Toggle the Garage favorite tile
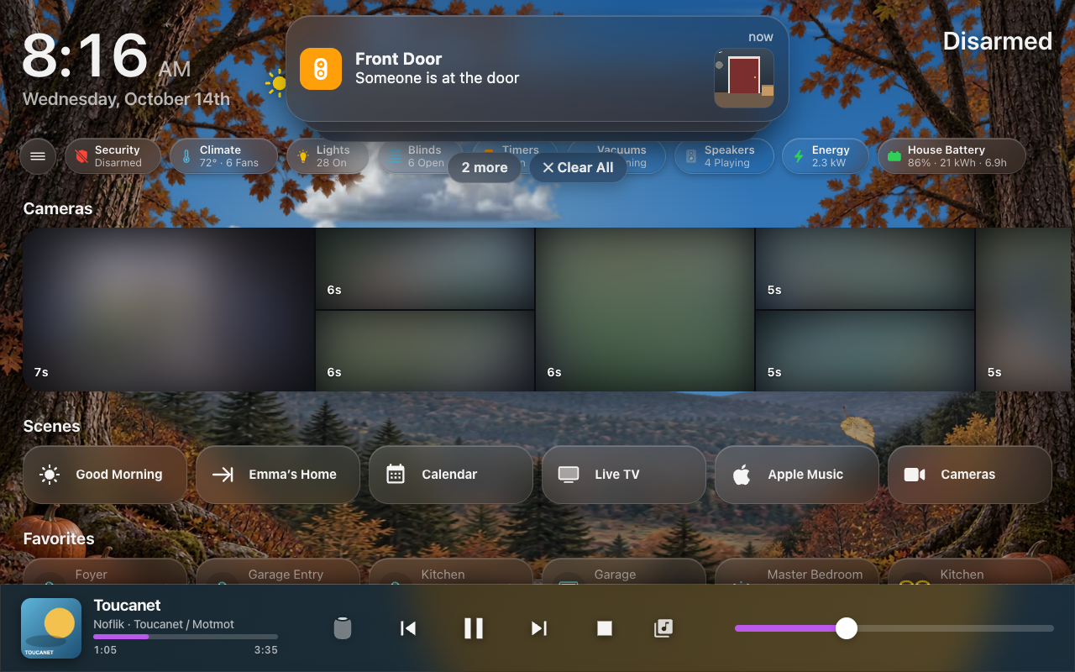Image resolution: width=1075 pixels, height=672 pixels. pyautogui.click(x=624, y=572)
